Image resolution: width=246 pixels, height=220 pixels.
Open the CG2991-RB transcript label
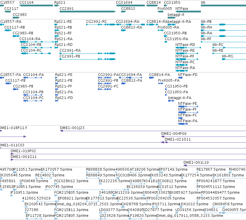click(x=70, y=56)
